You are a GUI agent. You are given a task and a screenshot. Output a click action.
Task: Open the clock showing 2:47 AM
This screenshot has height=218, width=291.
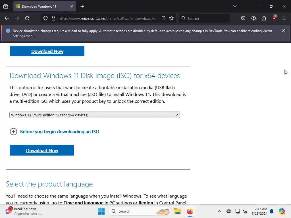click(x=259, y=211)
